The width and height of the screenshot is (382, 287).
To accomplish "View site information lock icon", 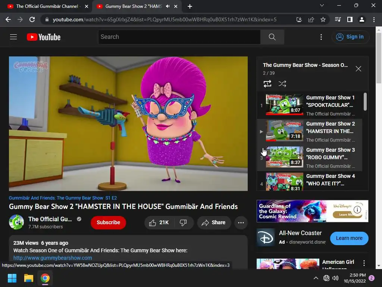I will click(47, 19).
